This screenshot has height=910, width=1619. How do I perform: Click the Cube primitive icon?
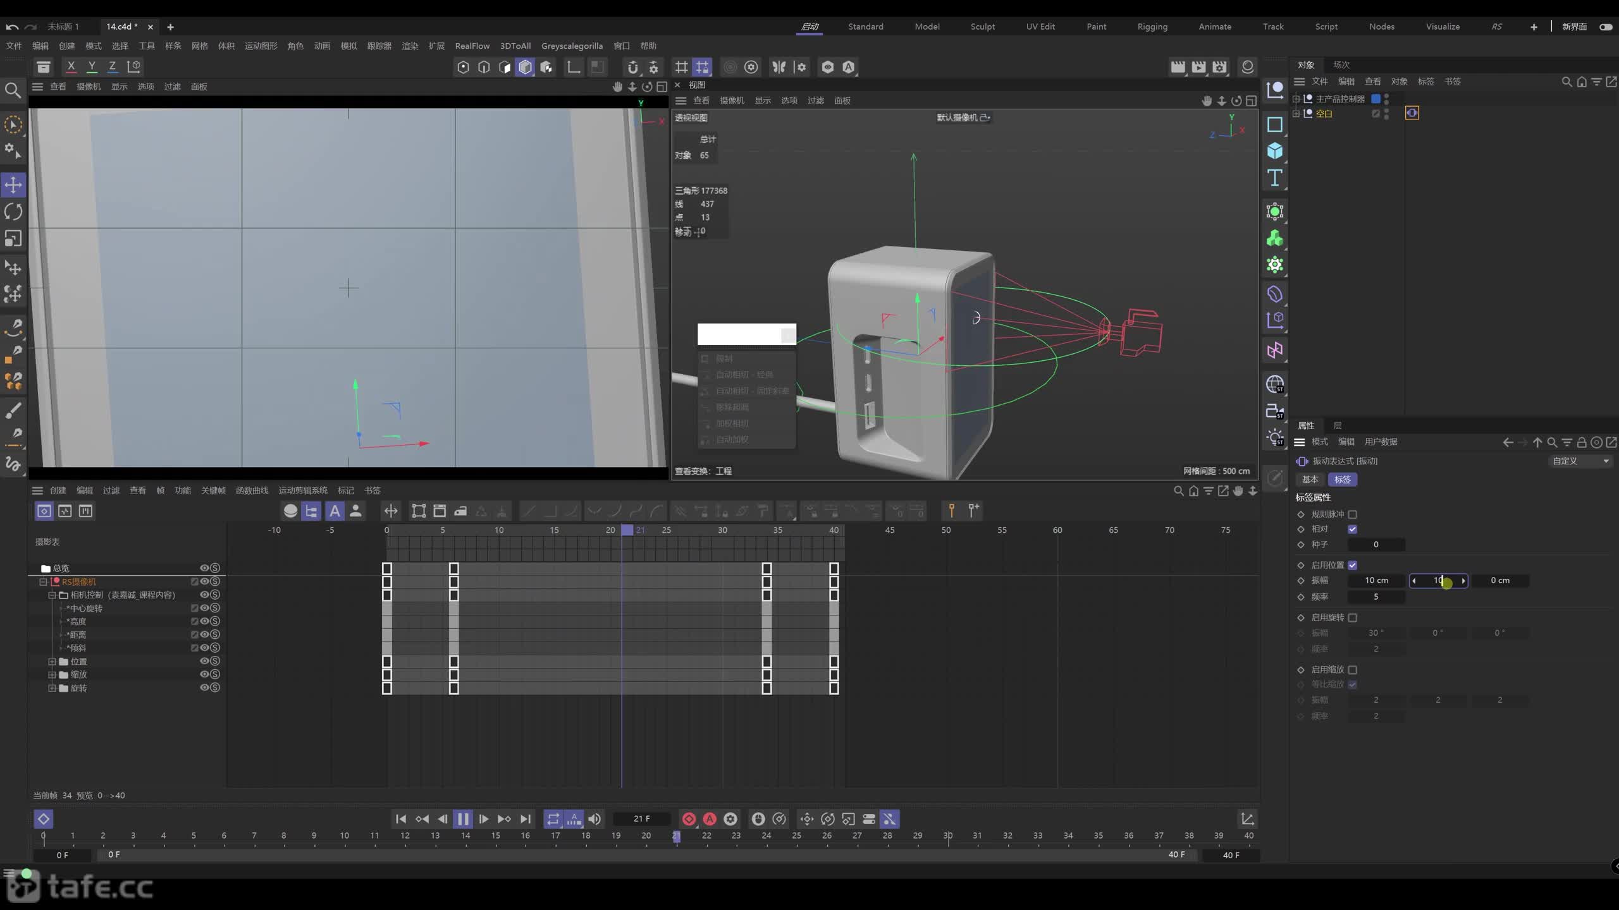point(1274,150)
